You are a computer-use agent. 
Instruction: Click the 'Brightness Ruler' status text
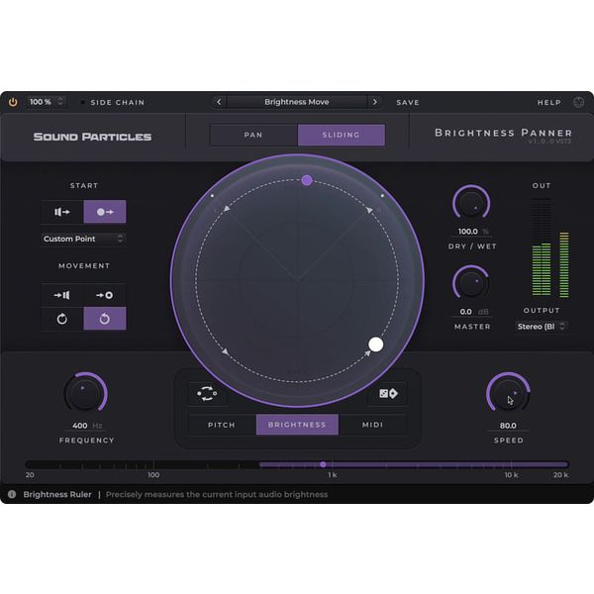[57, 494]
